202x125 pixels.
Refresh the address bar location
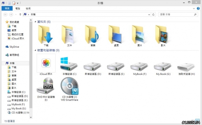153,14
